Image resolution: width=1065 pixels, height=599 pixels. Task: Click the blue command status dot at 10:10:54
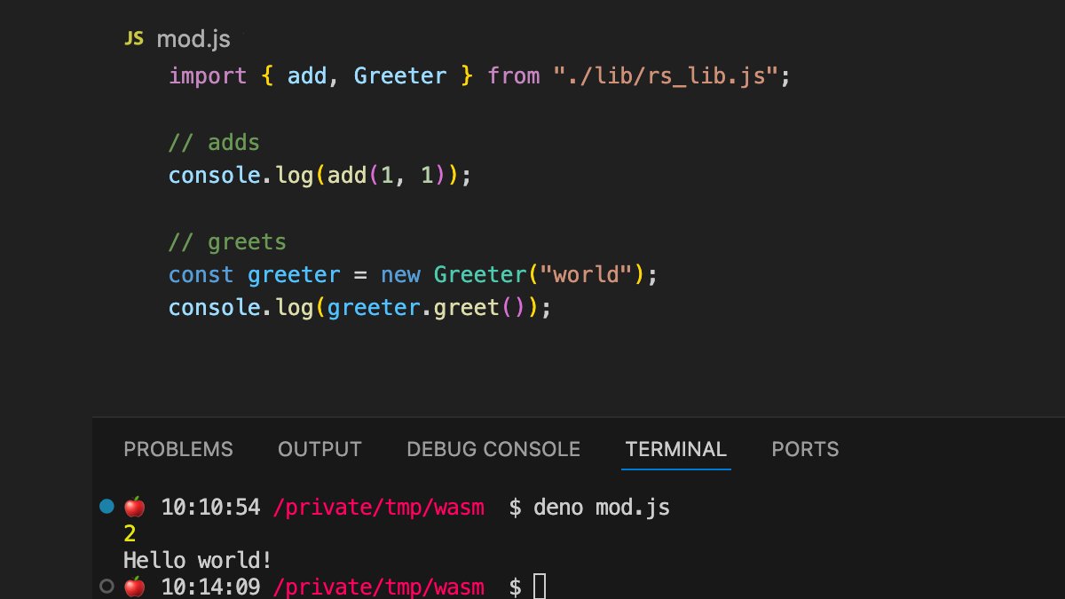coord(107,507)
